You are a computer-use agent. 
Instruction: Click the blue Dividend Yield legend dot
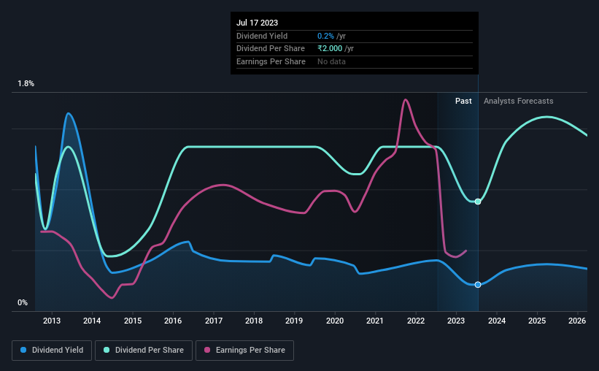point(24,351)
